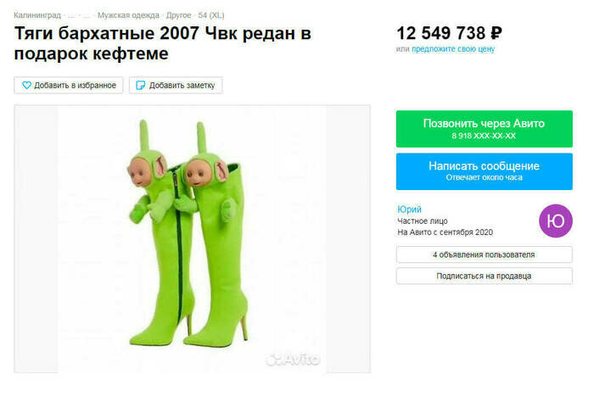Click the ruble sign next to price
The height and width of the screenshot is (397, 594).
point(496,33)
